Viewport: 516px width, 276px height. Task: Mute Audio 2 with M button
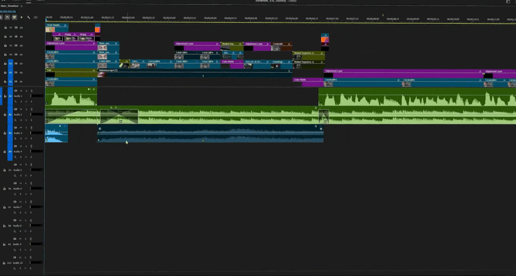(x=21, y=109)
